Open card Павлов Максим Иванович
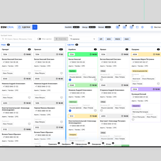This screenshot has width=161, height=161. (x=45, y=108)
